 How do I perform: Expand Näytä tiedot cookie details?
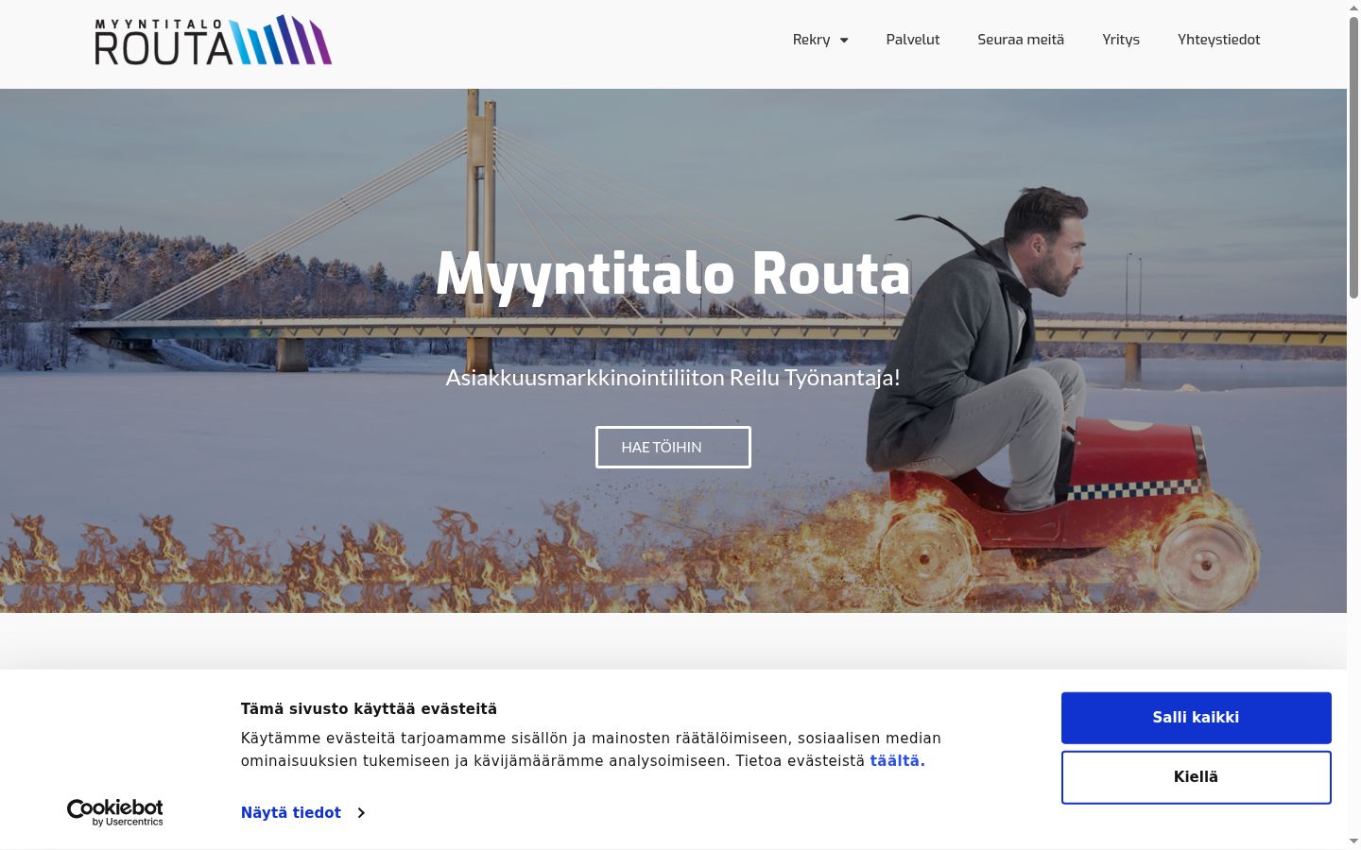tap(302, 813)
